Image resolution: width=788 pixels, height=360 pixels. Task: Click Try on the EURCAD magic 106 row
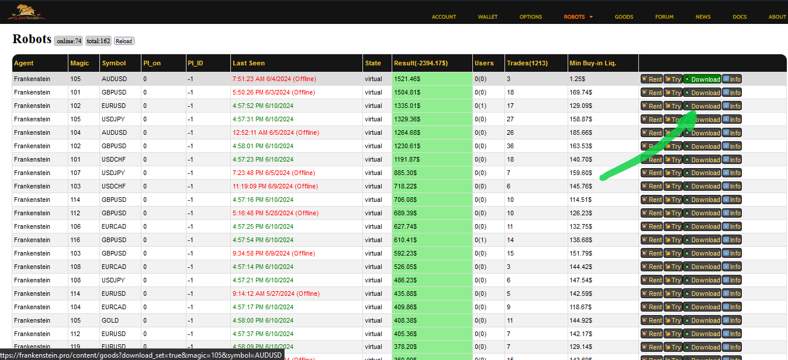[x=672, y=227]
